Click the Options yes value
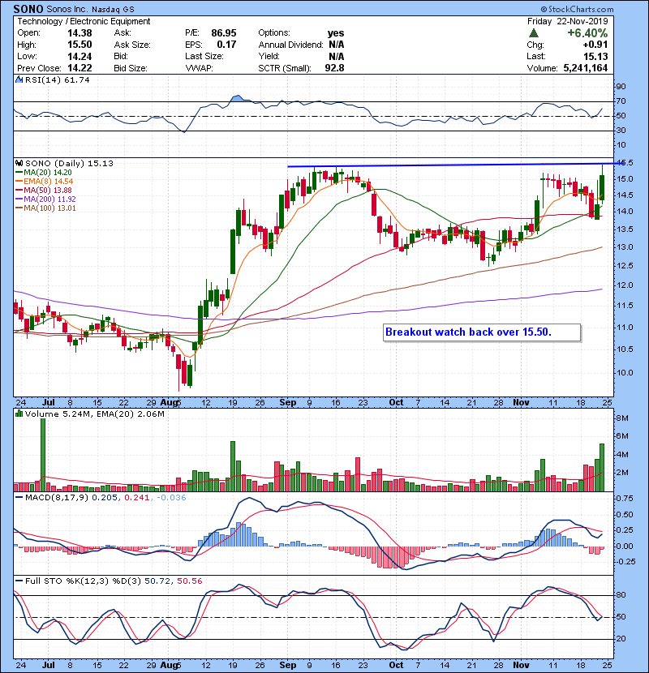This screenshot has height=673, width=649. point(336,33)
